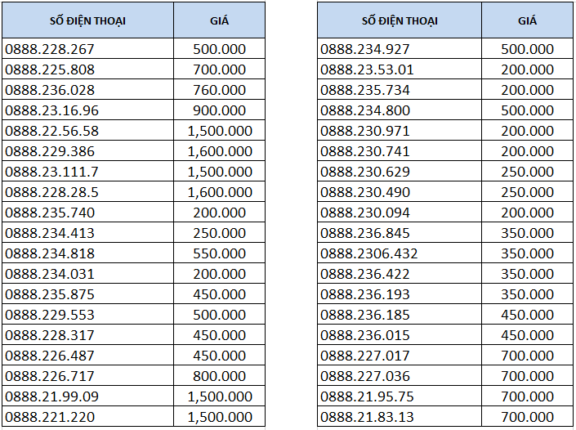Select phone number 0888.228.267
This screenshot has width=576, height=430.
point(50,49)
